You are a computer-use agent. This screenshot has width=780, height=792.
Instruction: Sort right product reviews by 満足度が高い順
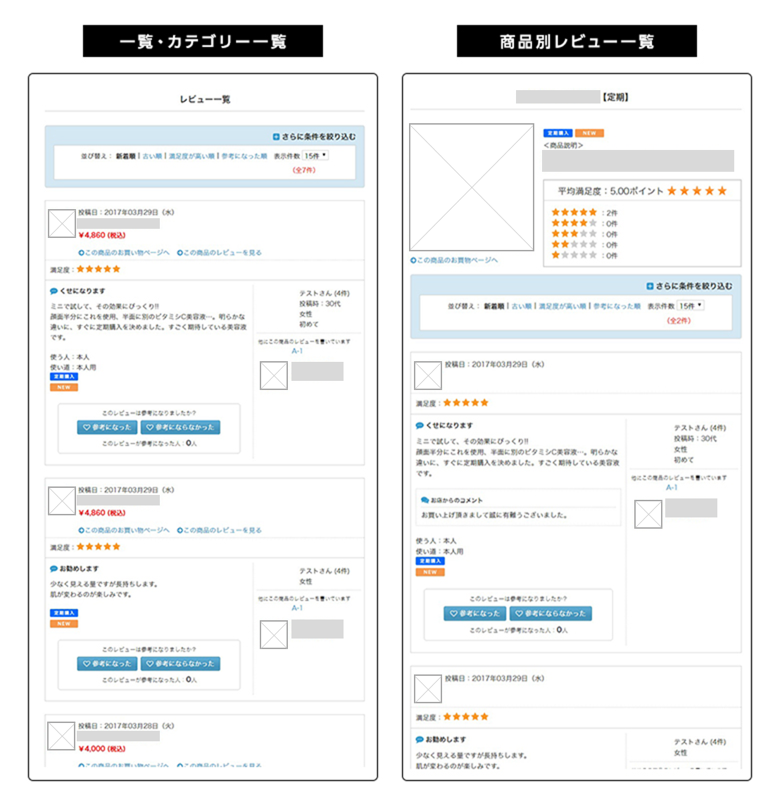[x=562, y=306]
